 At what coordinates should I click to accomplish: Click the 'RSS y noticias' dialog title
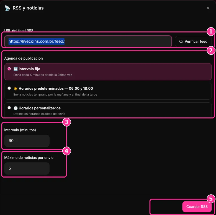coord(28,8)
